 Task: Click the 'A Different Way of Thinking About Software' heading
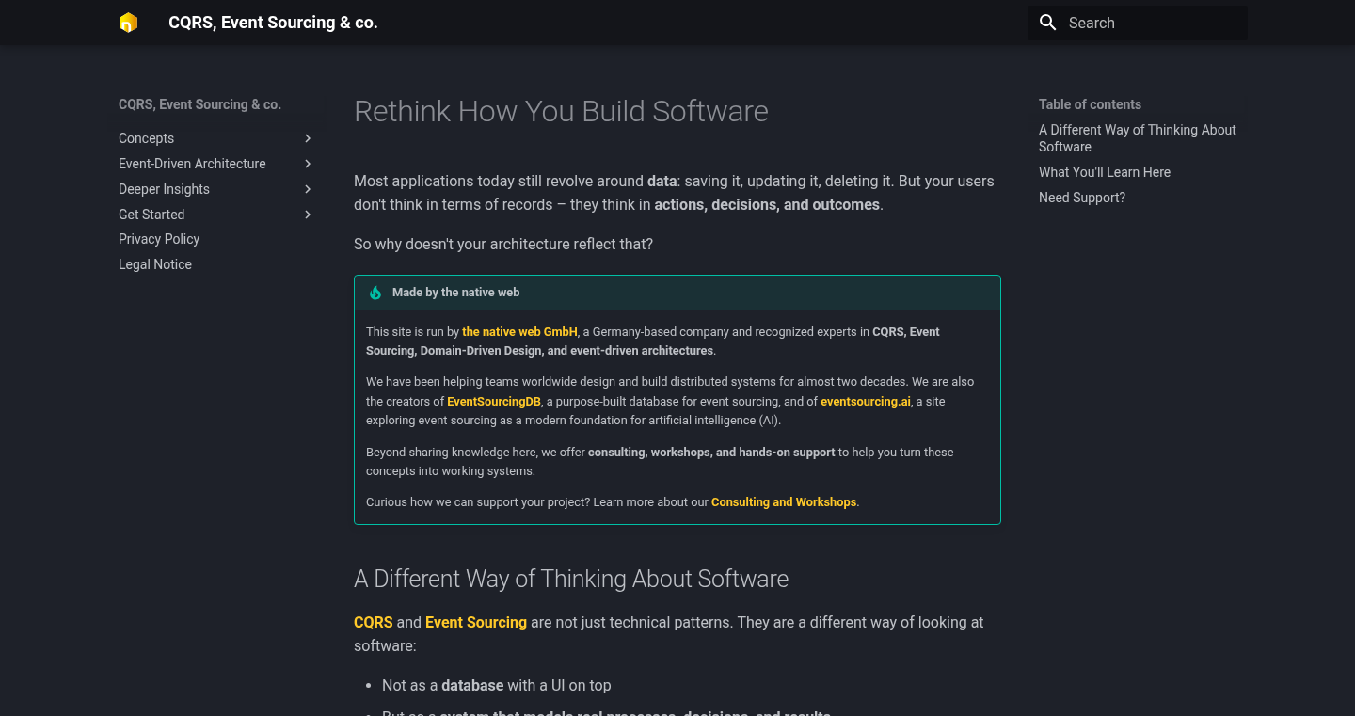(571, 579)
